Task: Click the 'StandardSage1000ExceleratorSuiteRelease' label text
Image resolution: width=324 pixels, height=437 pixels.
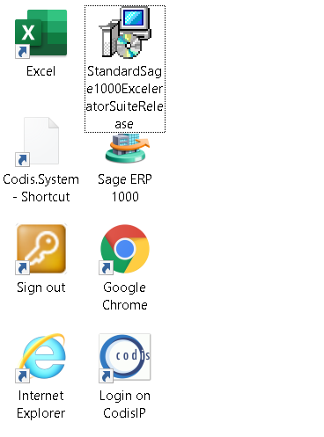Action: coord(125,98)
